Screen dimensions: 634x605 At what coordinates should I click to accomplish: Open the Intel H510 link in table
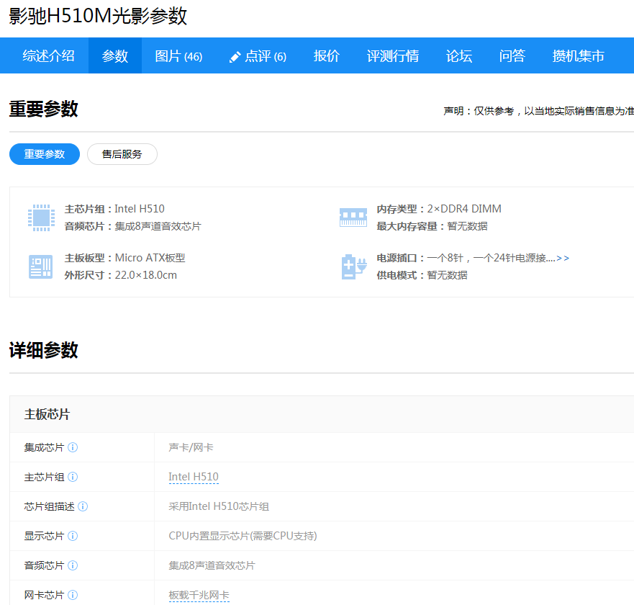click(194, 477)
